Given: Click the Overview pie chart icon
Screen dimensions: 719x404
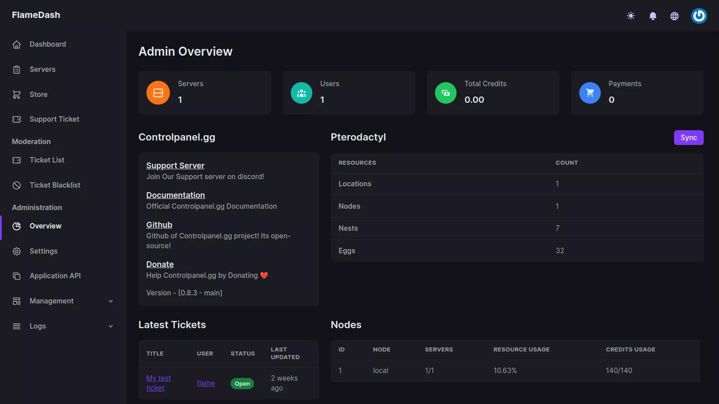Looking at the screenshot, I should click(17, 226).
